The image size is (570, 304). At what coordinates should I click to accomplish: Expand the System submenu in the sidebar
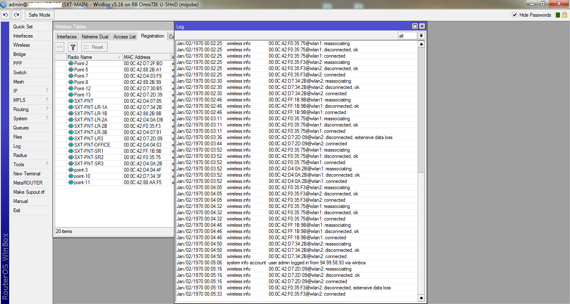[48, 118]
